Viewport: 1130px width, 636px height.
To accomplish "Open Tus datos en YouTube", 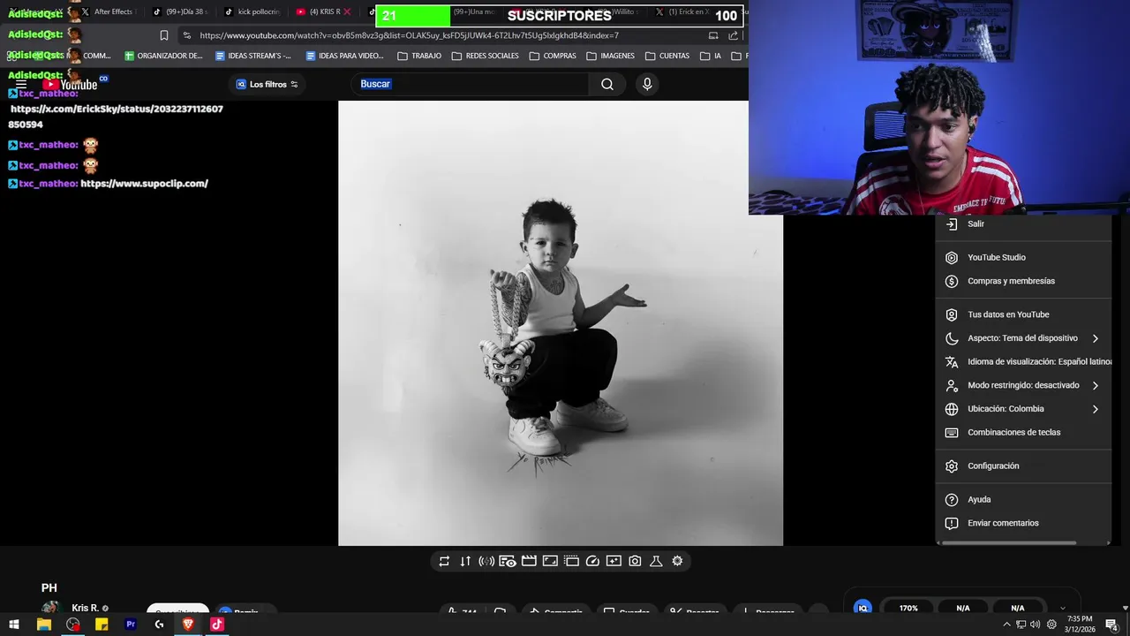I will [1024, 315].
